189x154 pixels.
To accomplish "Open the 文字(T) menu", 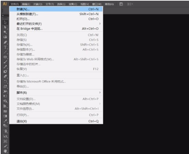I will tap(50, 4).
